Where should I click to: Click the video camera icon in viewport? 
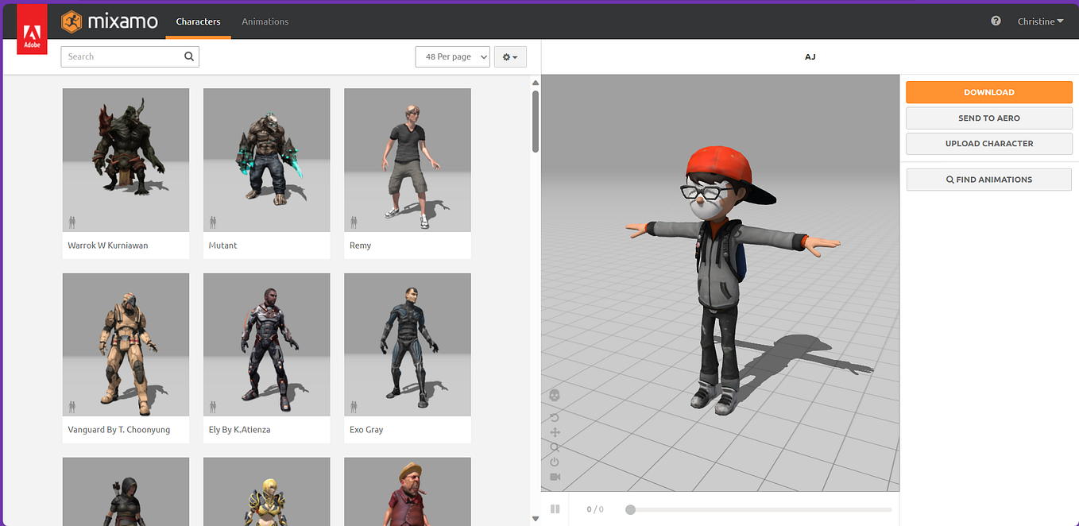pyautogui.click(x=554, y=477)
